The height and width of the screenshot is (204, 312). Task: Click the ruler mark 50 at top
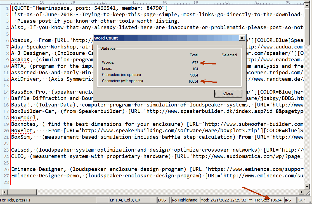click(165, 3)
